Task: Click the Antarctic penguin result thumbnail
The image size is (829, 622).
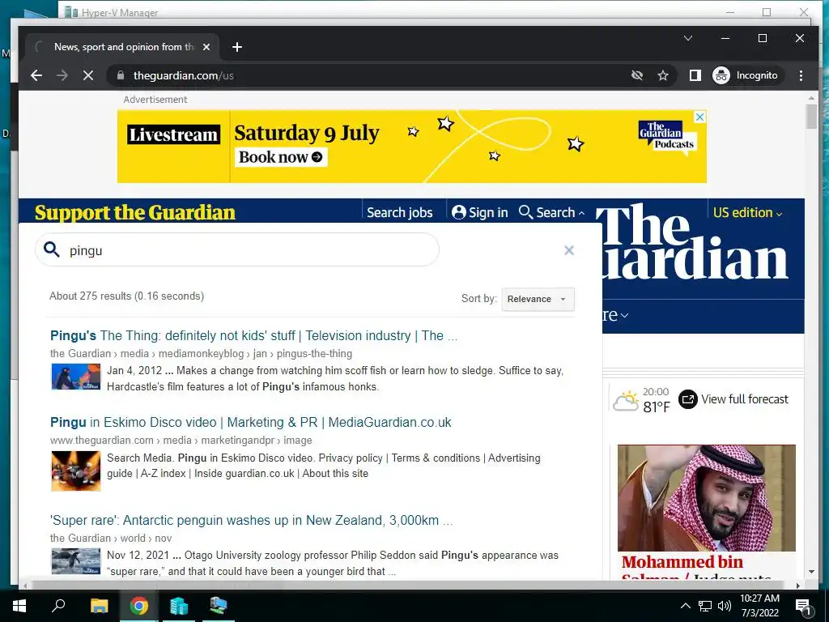Action: pyautogui.click(x=75, y=561)
